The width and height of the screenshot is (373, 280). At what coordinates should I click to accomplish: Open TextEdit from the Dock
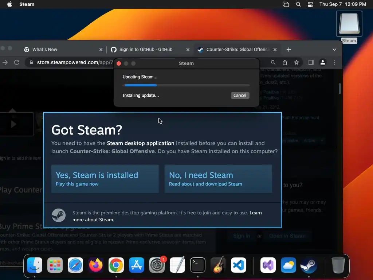click(x=177, y=265)
